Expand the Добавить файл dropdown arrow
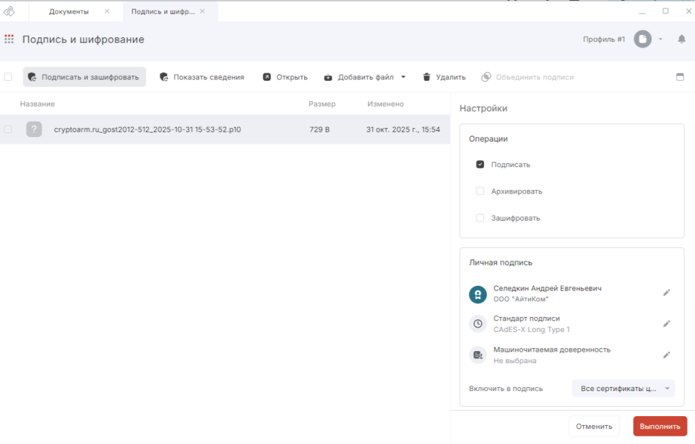 [403, 77]
